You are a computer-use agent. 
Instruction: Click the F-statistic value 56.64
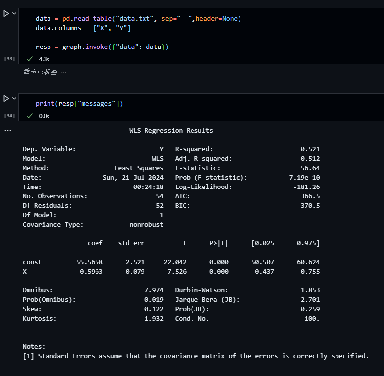(310, 168)
